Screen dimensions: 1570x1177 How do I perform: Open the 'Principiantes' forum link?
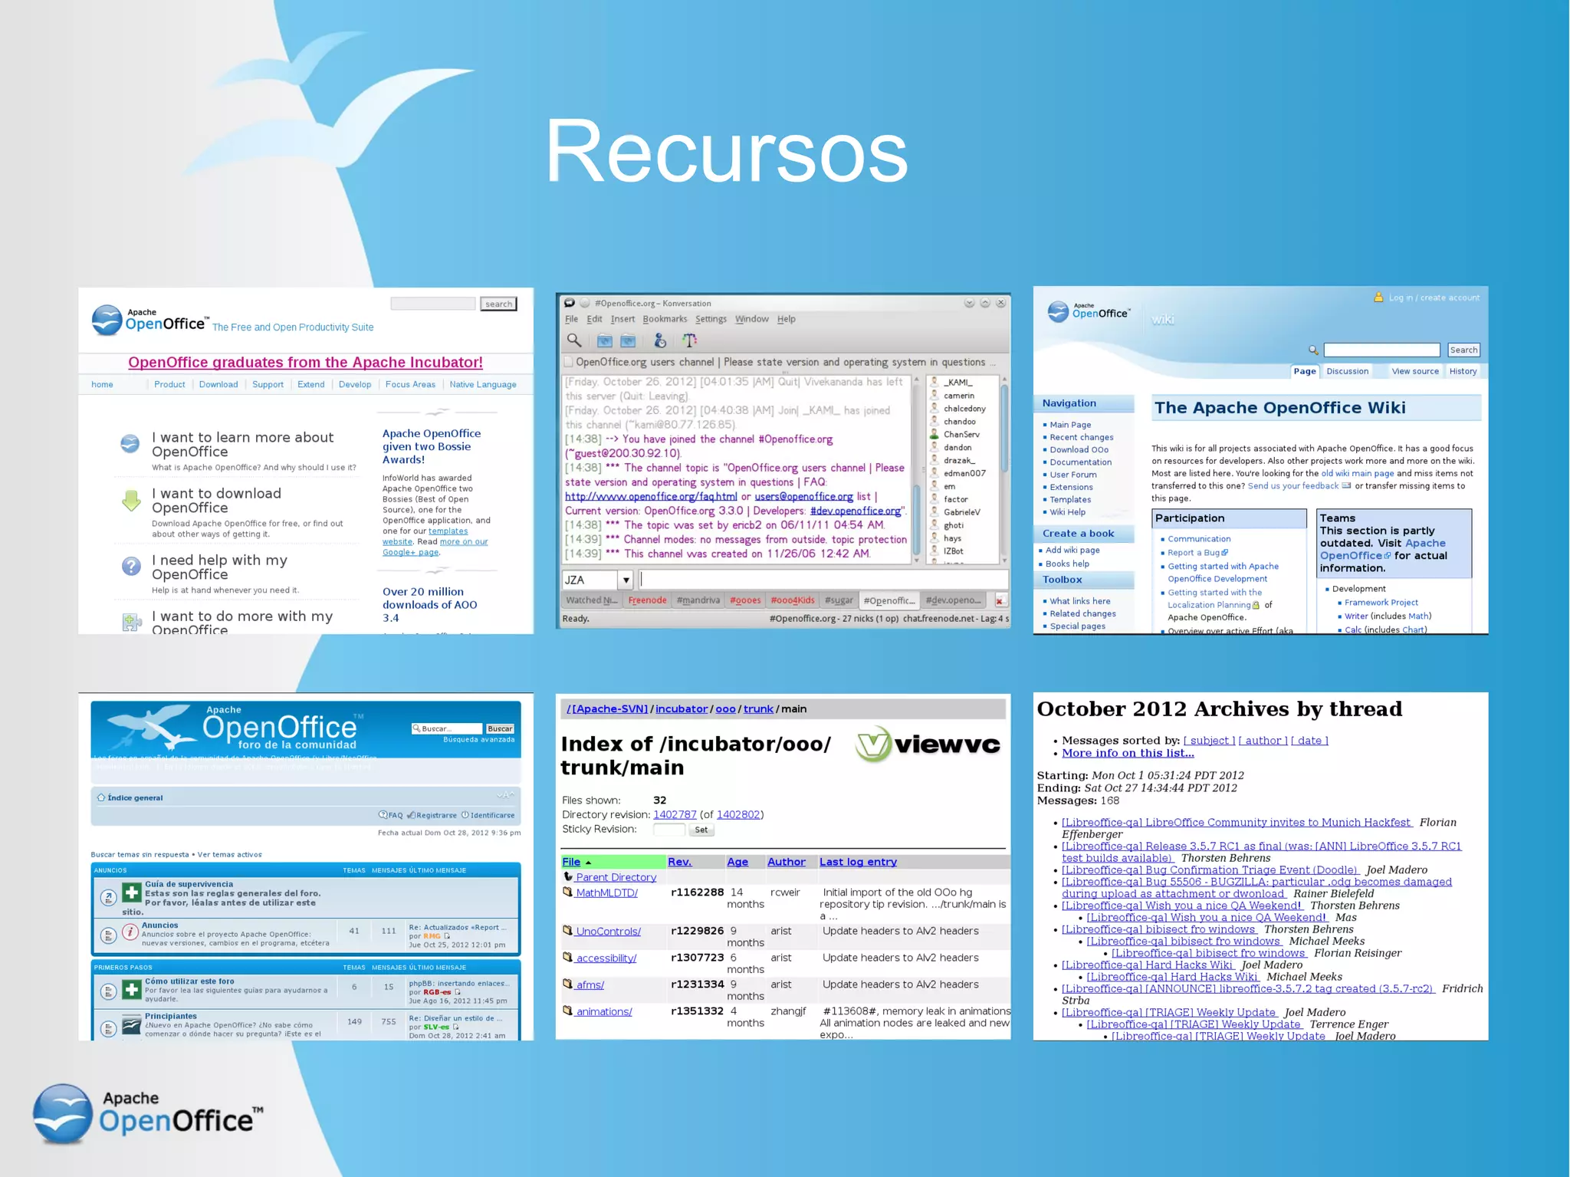coord(171,1016)
